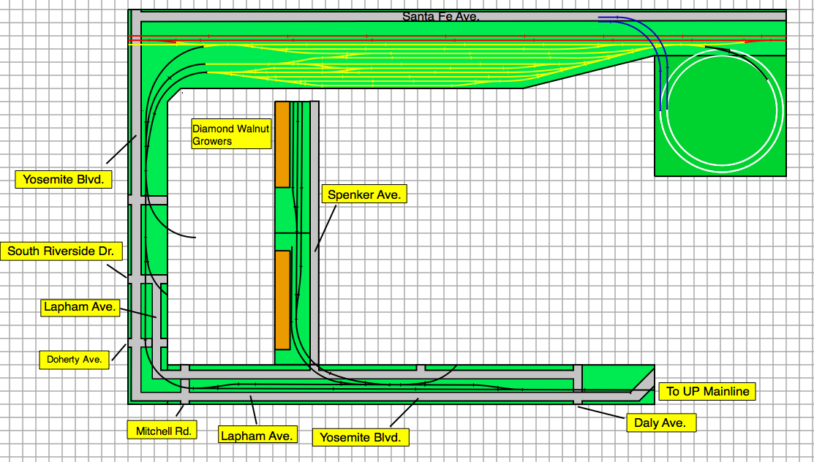Select the red mainline track at top
The height and width of the screenshot is (462, 814).
[x=439, y=37]
